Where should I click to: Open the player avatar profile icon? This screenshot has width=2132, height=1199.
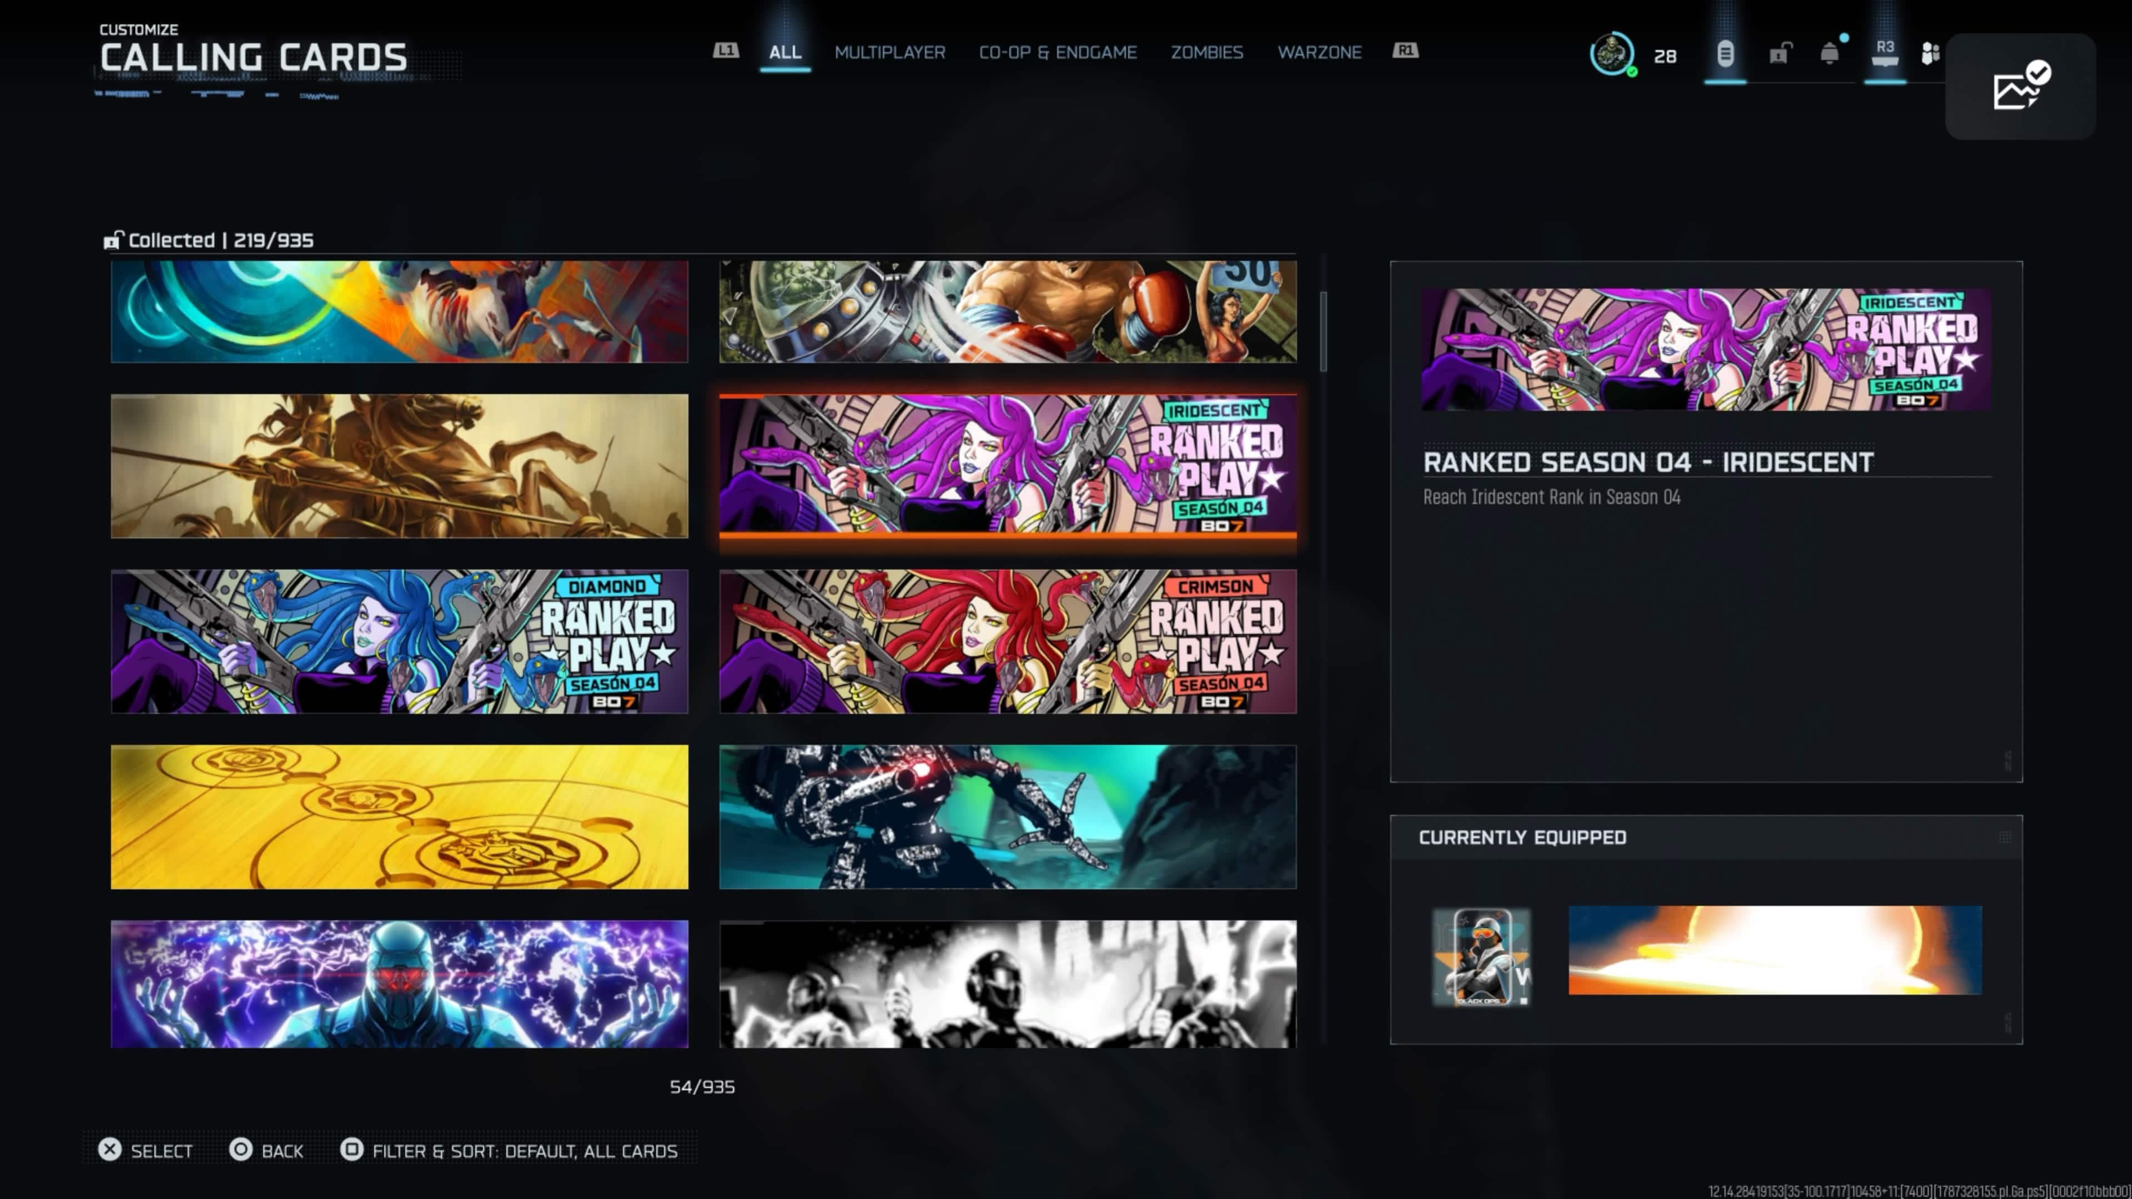[x=1612, y=54]
